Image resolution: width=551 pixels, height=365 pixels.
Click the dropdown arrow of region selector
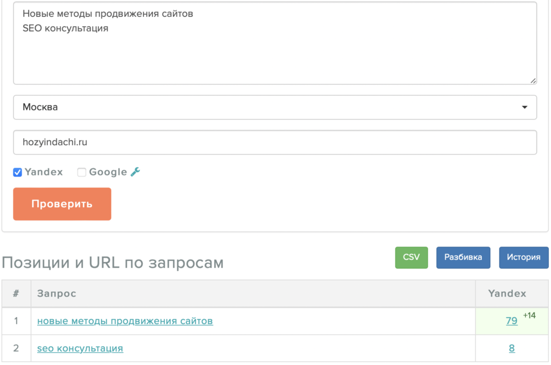(524, 107)
